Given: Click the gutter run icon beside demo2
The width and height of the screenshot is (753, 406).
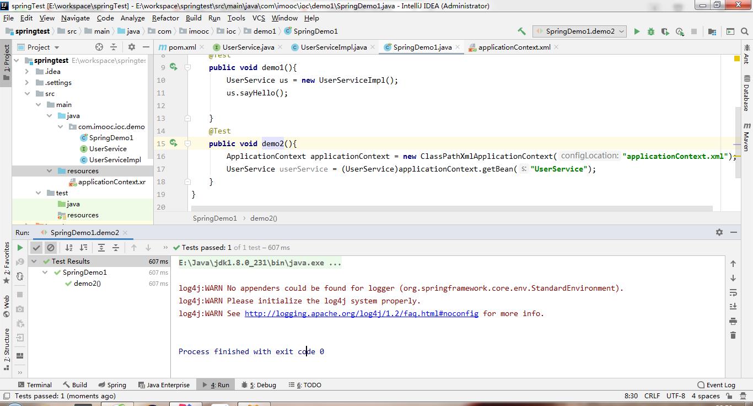Looking at the screenshot, I should 173,143.
